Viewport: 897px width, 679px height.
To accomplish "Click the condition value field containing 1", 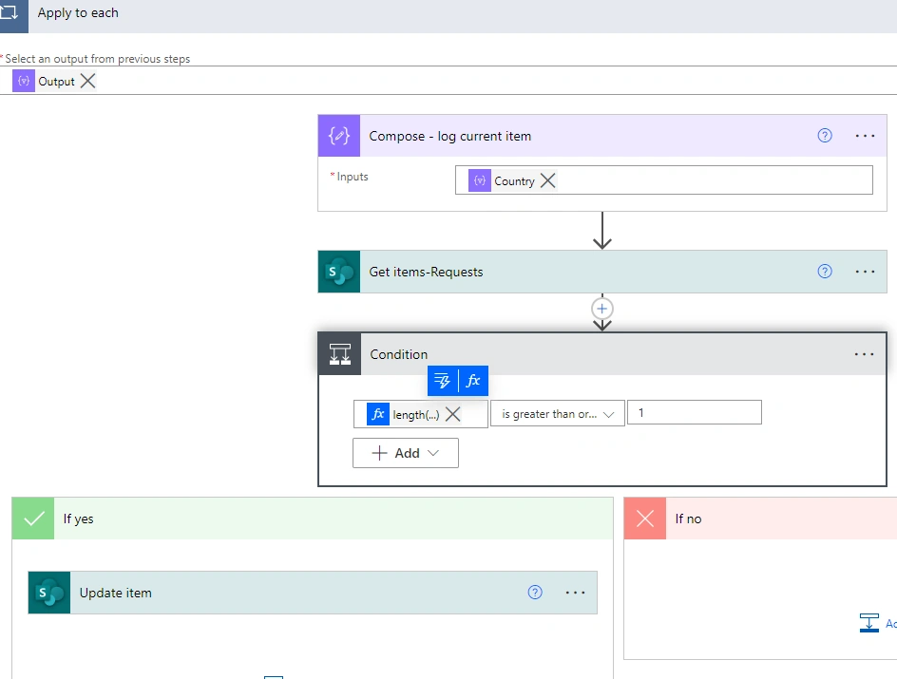I will 695,412.
